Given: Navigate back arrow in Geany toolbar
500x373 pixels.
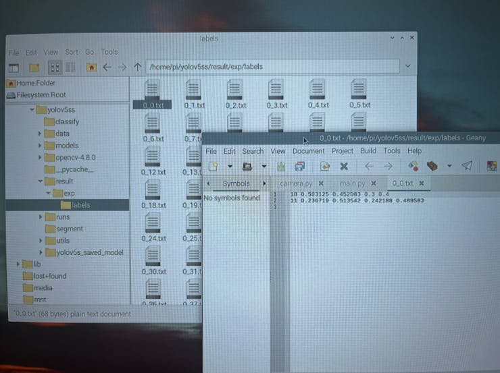Looking at the screenshot, I should [370, 166].
